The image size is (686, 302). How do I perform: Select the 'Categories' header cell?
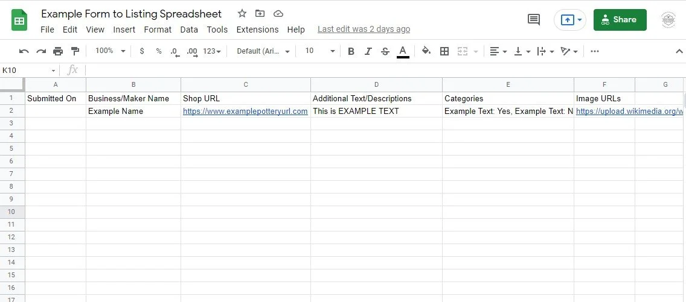pyautogui.click(x=508, y=99)
